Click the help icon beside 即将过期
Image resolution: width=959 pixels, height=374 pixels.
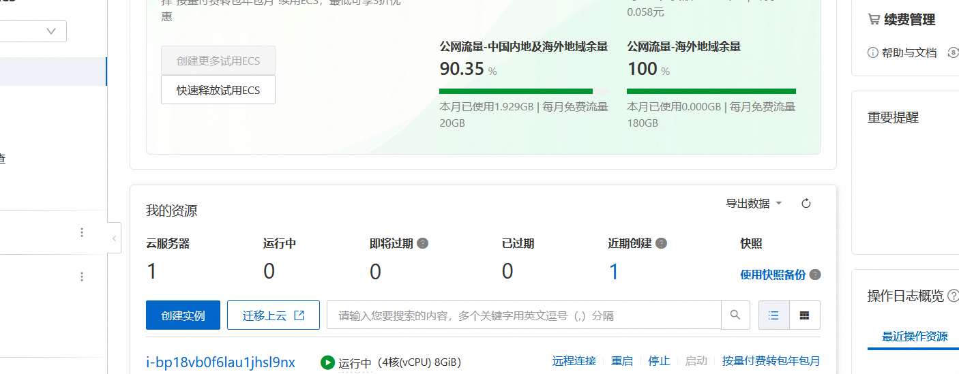click(x=423, y=243)
